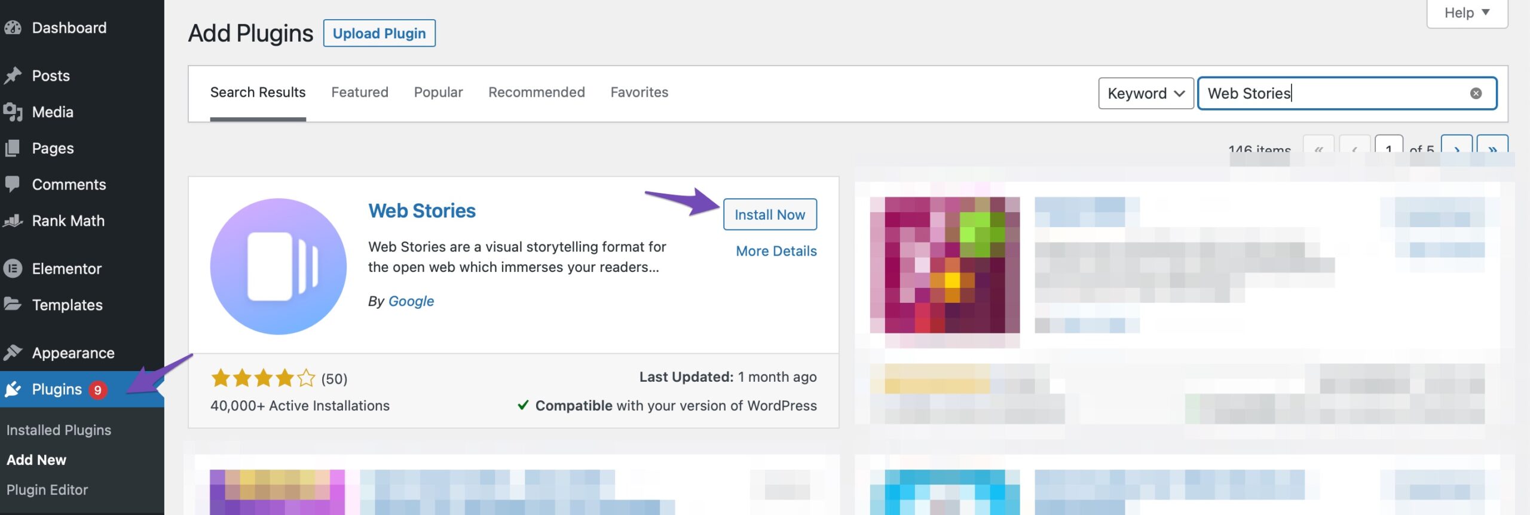Click the Web Stories plugin logo
Screen dimensions: 1530x515
coord(279,266)
